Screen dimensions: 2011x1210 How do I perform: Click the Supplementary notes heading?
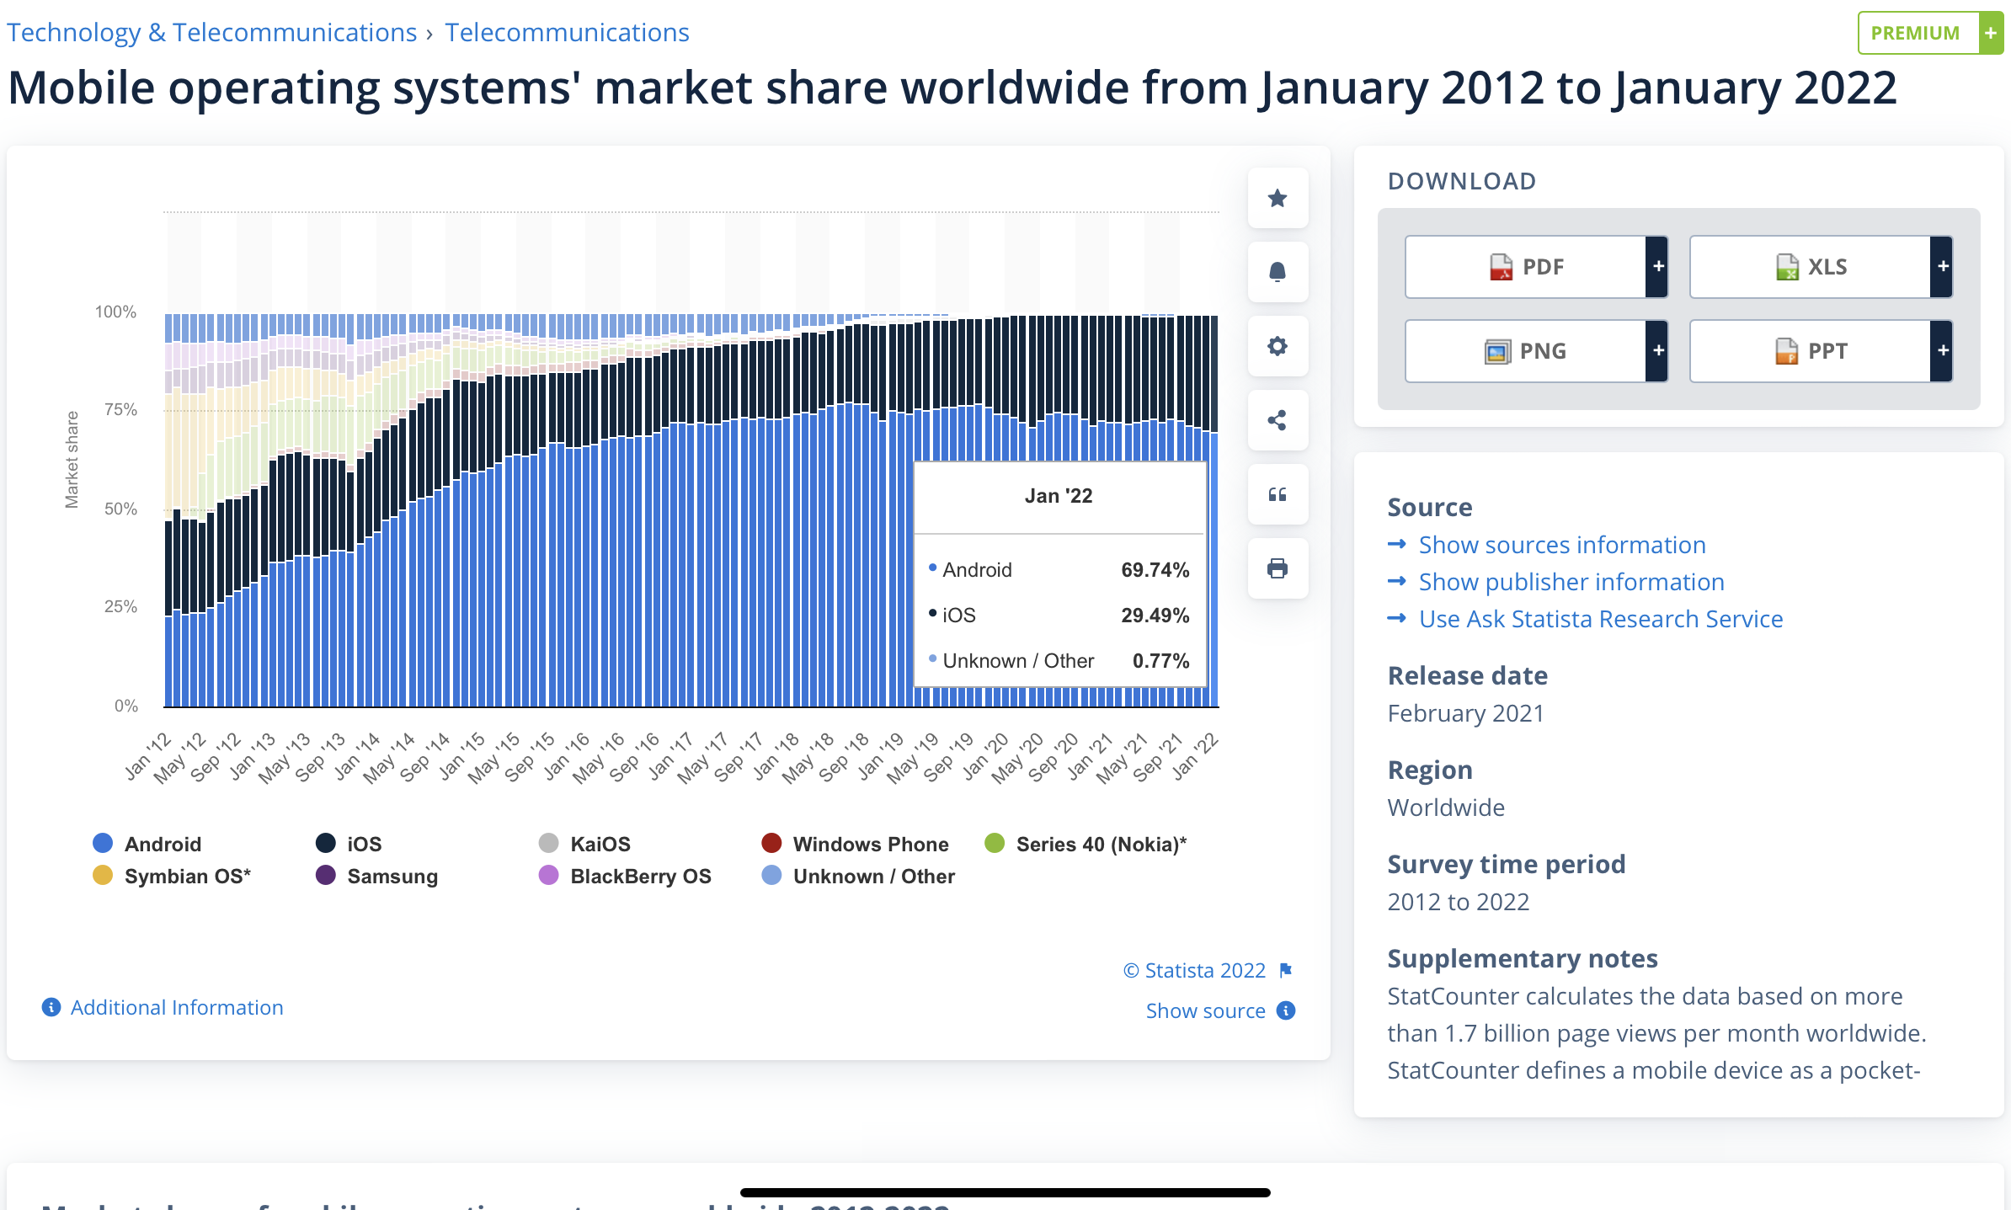point(1523,958)
